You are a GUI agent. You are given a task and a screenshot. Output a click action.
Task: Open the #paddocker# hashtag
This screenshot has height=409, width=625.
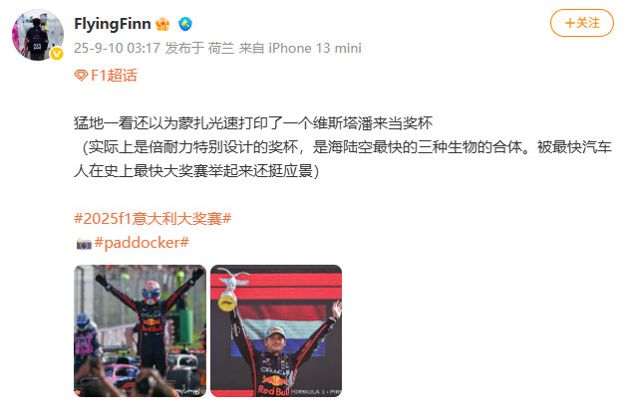(142, 243)
